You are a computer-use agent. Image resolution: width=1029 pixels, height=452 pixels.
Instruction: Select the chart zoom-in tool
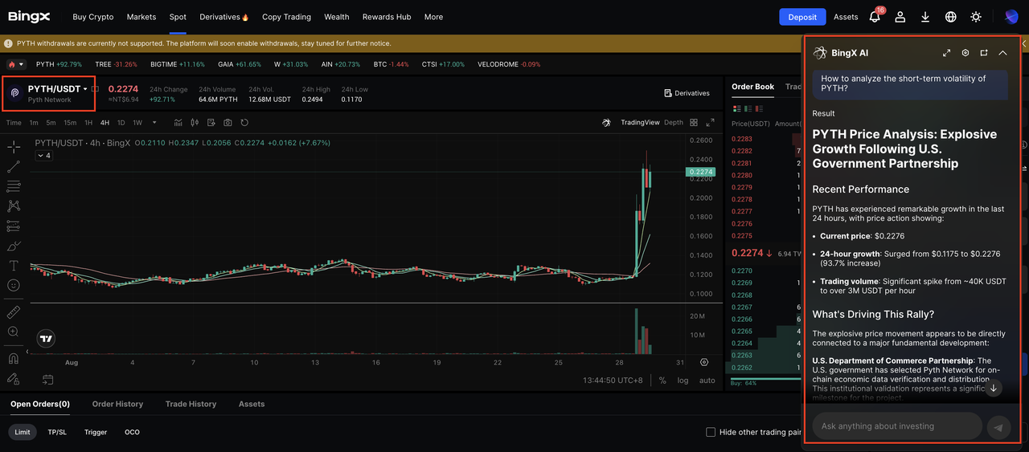point(14,332)
